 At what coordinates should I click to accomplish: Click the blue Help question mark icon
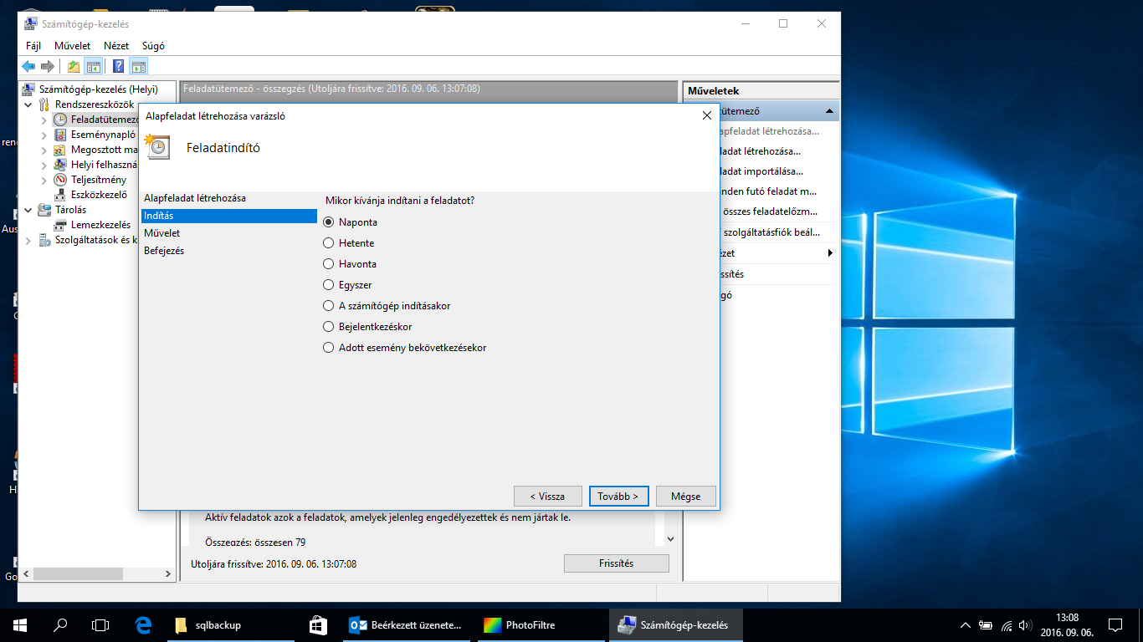[119, 67]
